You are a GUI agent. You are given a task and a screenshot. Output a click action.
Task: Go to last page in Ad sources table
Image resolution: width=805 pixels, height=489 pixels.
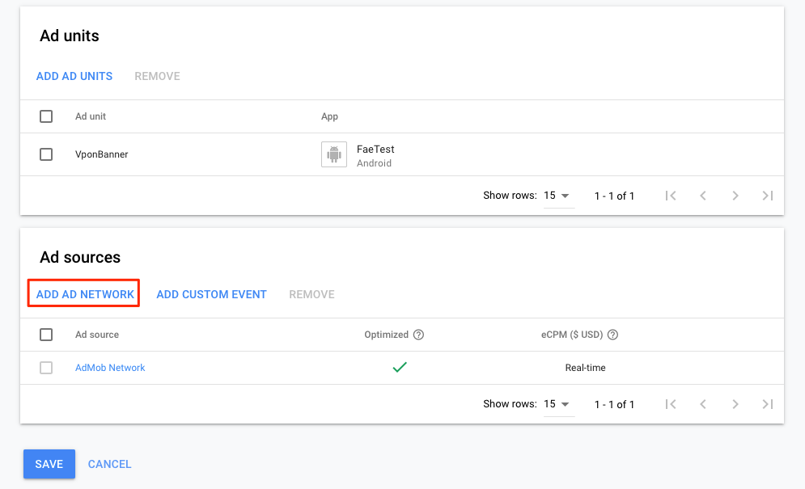768,404
